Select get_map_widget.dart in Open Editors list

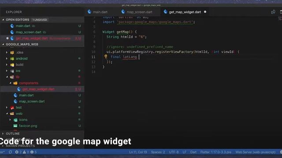[x=42, y=38]
